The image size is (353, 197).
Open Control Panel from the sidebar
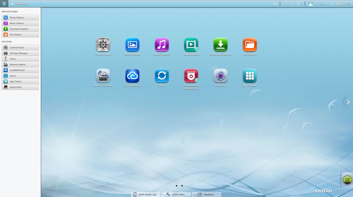(x=20, y=48)
